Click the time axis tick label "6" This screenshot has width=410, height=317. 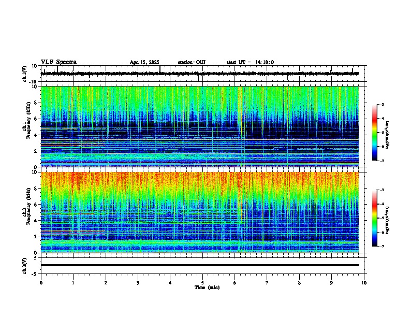(x=235, y=283)
